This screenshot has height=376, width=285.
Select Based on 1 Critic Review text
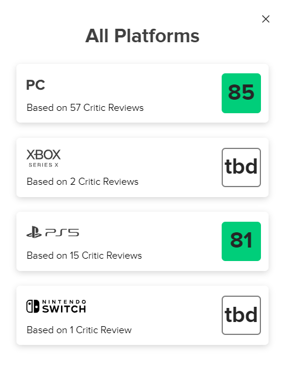[79, 330]
